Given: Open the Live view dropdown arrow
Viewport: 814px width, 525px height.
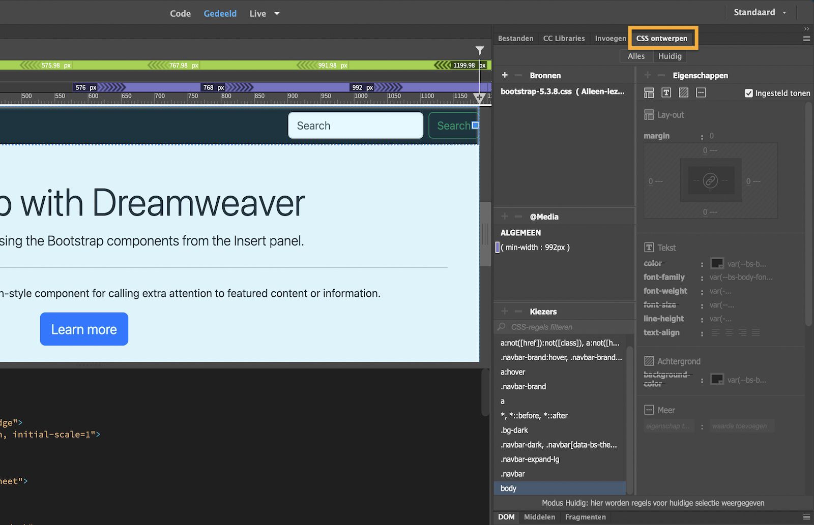Looking at the screenshot, I should coord(276,14).
